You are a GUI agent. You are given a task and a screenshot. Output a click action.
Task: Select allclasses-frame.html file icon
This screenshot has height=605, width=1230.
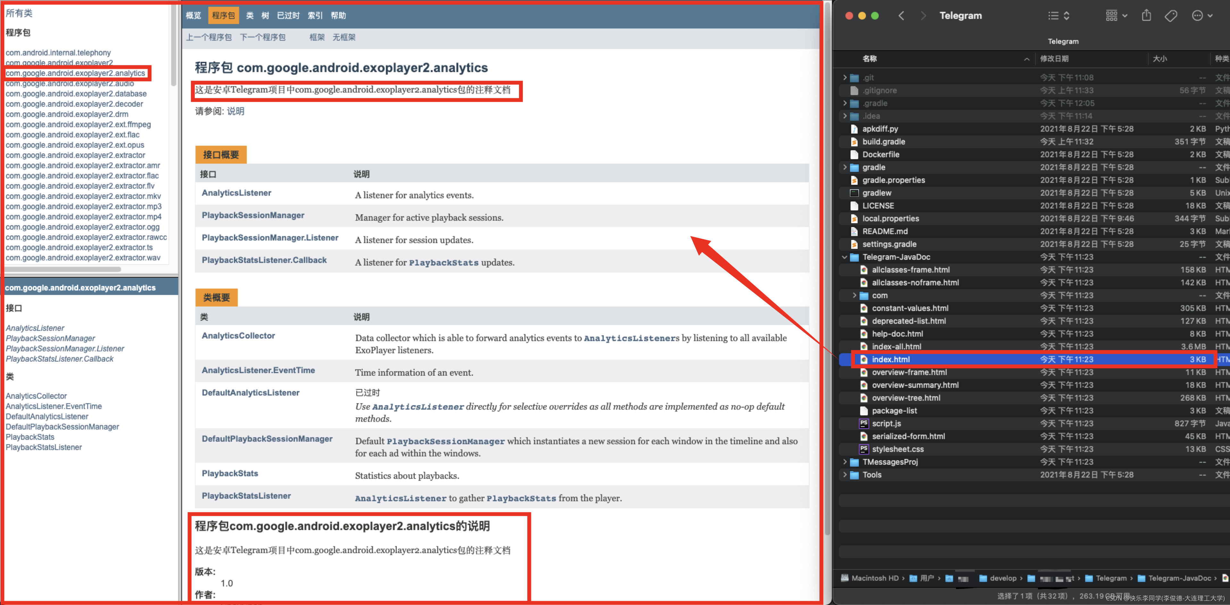point(864,270)
